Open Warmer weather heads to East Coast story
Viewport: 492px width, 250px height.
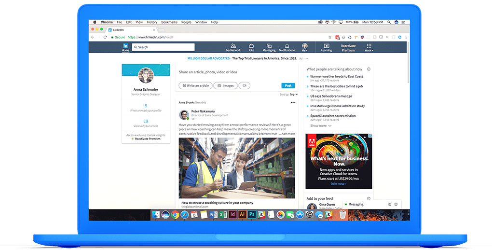336,76
